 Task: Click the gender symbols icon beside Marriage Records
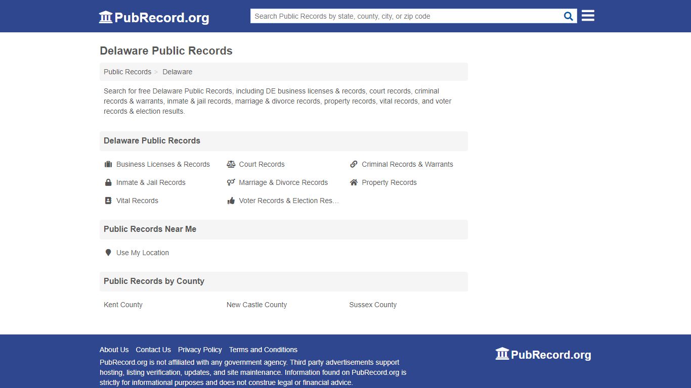(231, 182)
